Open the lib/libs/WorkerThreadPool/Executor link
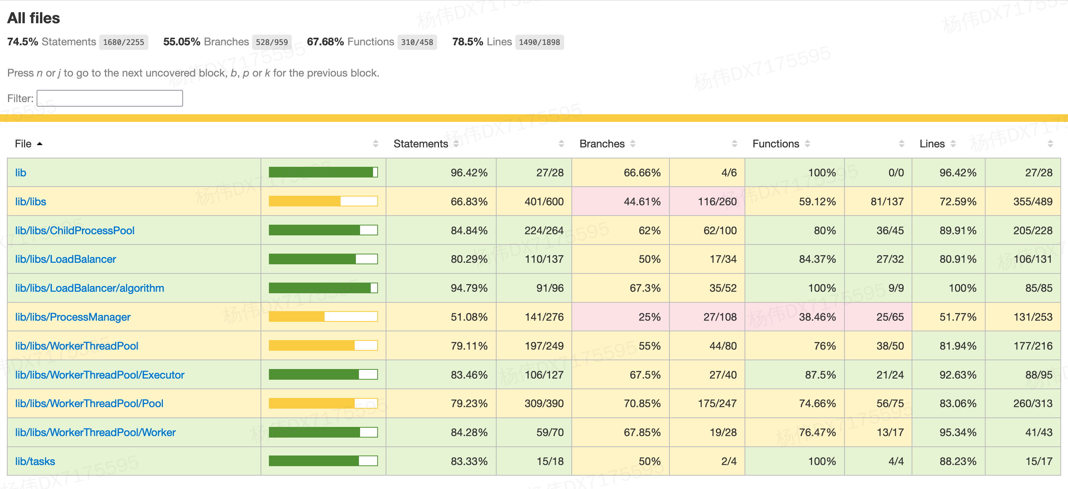Viewport: 1068px width, 489px height. tap(100, 375)
